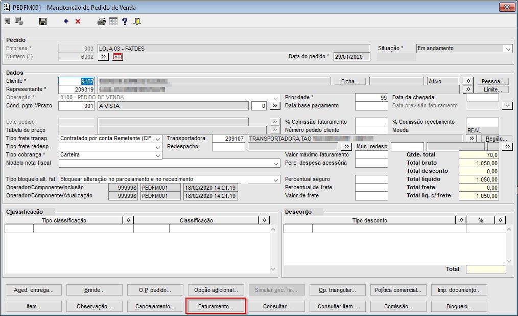Click the red X delete icon

pos(78,21)
